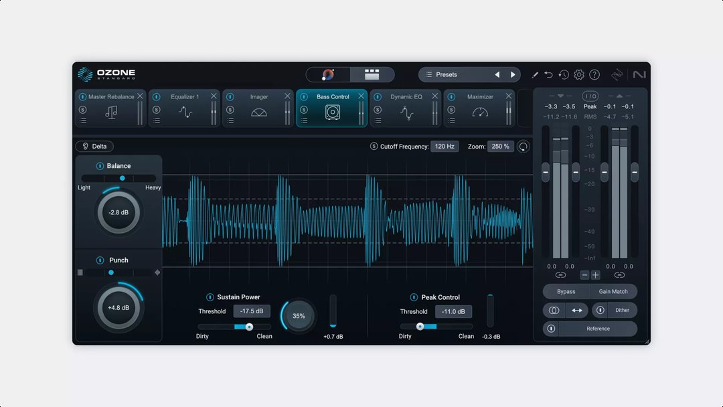
Task: Solo the Cutoff Frequency band
Action: click(374, 147)
